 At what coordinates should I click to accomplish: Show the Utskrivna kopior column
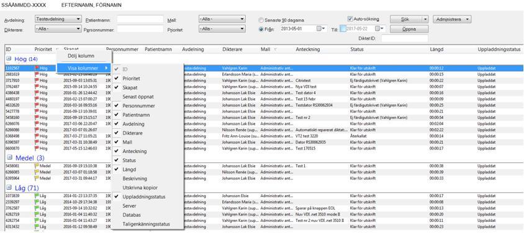pyautogui.click(x=140, y=188)
